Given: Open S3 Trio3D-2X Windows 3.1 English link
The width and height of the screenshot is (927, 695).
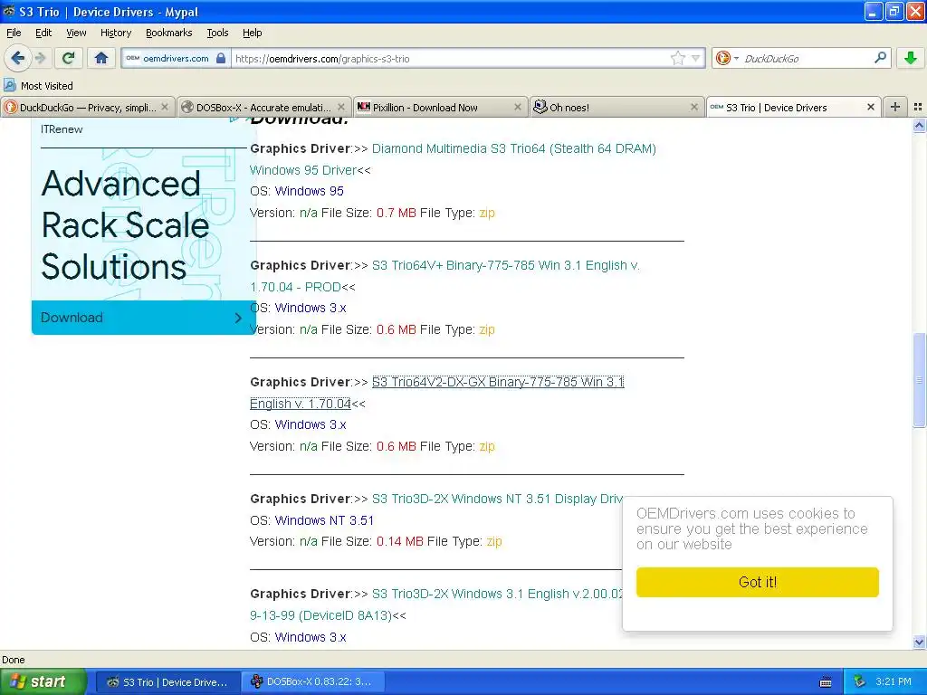Looking at the screenshot, I should [436, 604].
